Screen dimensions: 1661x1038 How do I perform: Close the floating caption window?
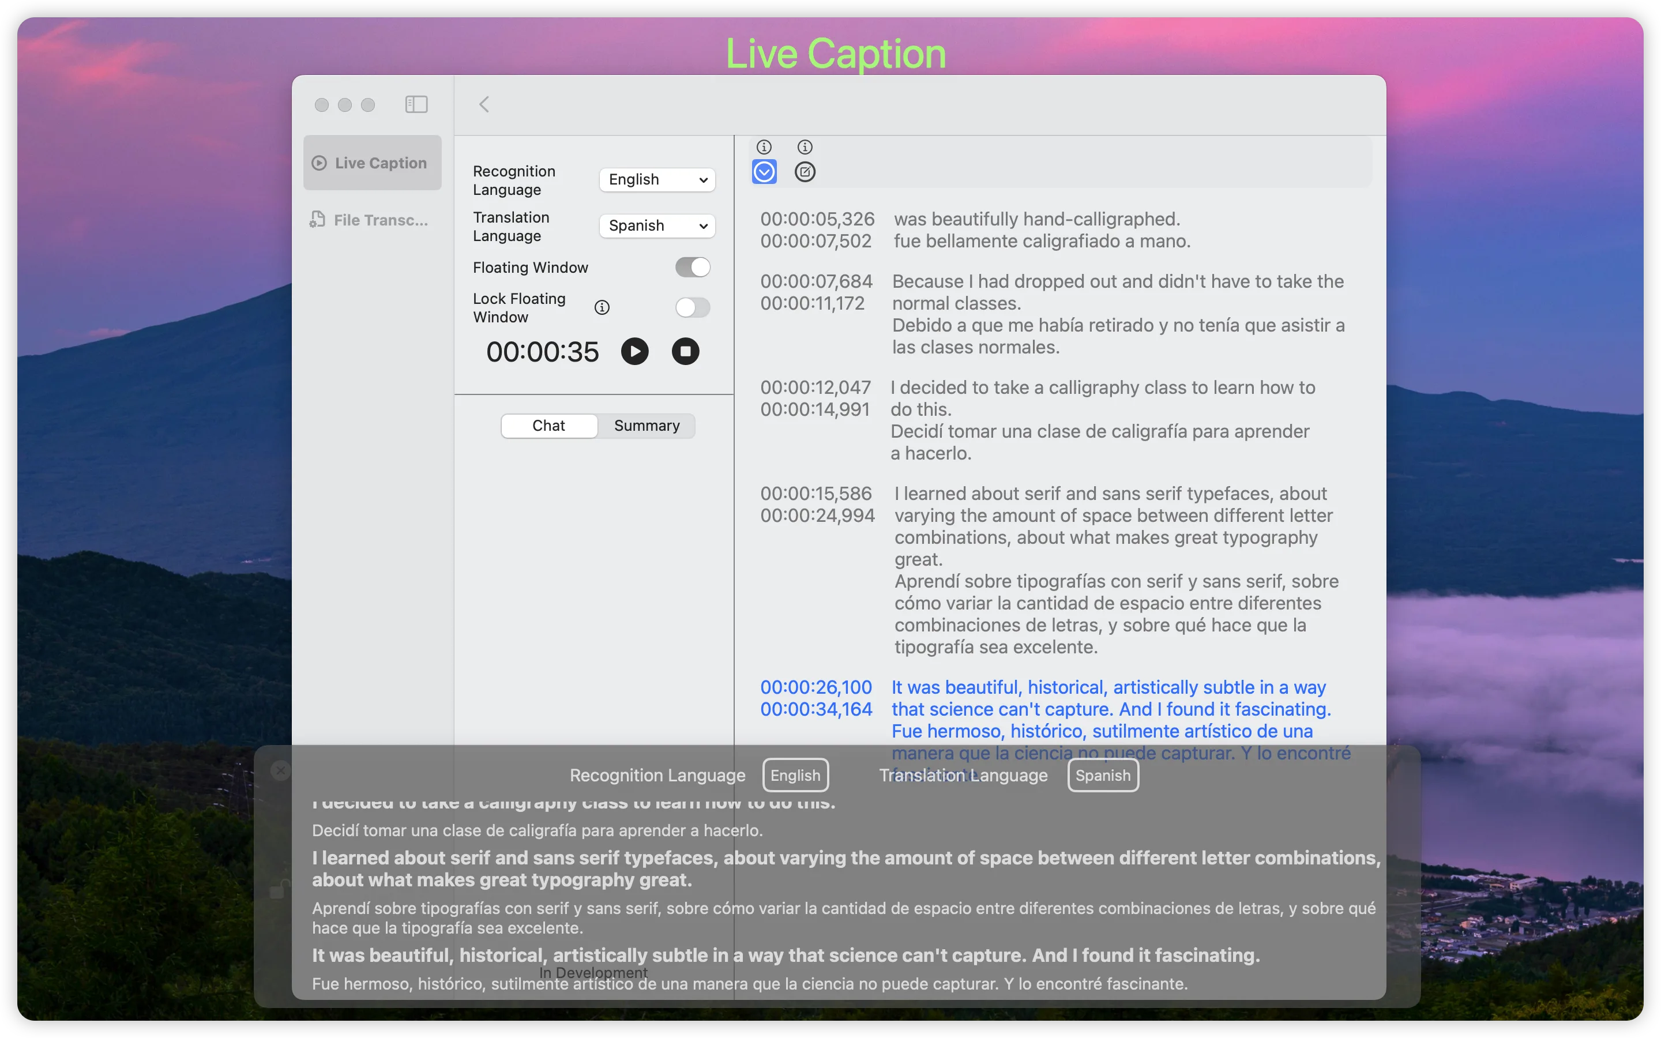pyautogui.click(x=280, y=770)
